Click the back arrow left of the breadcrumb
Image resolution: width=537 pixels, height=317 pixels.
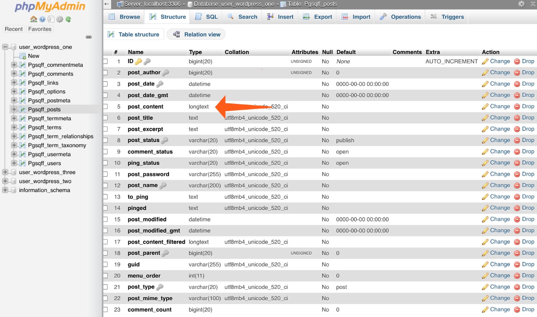(x=106, y=4)
